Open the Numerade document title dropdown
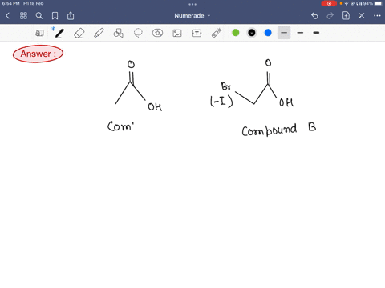 [192, 16]
